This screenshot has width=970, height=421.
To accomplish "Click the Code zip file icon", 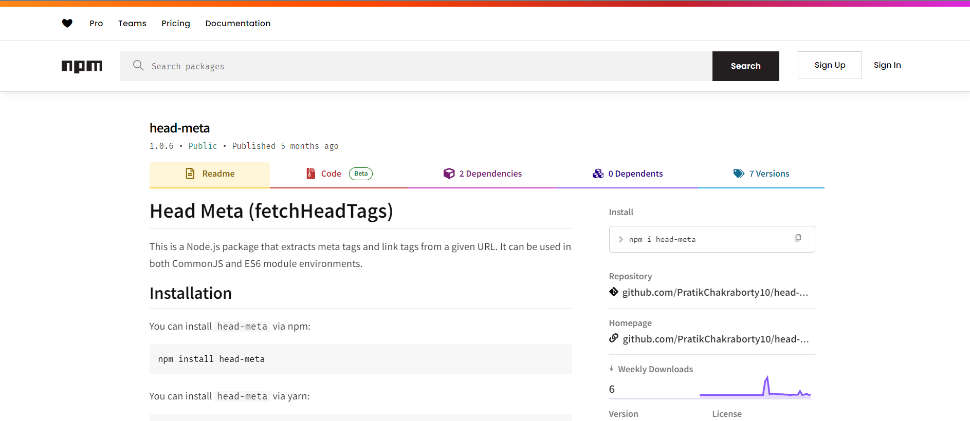I will coord(310,174).
